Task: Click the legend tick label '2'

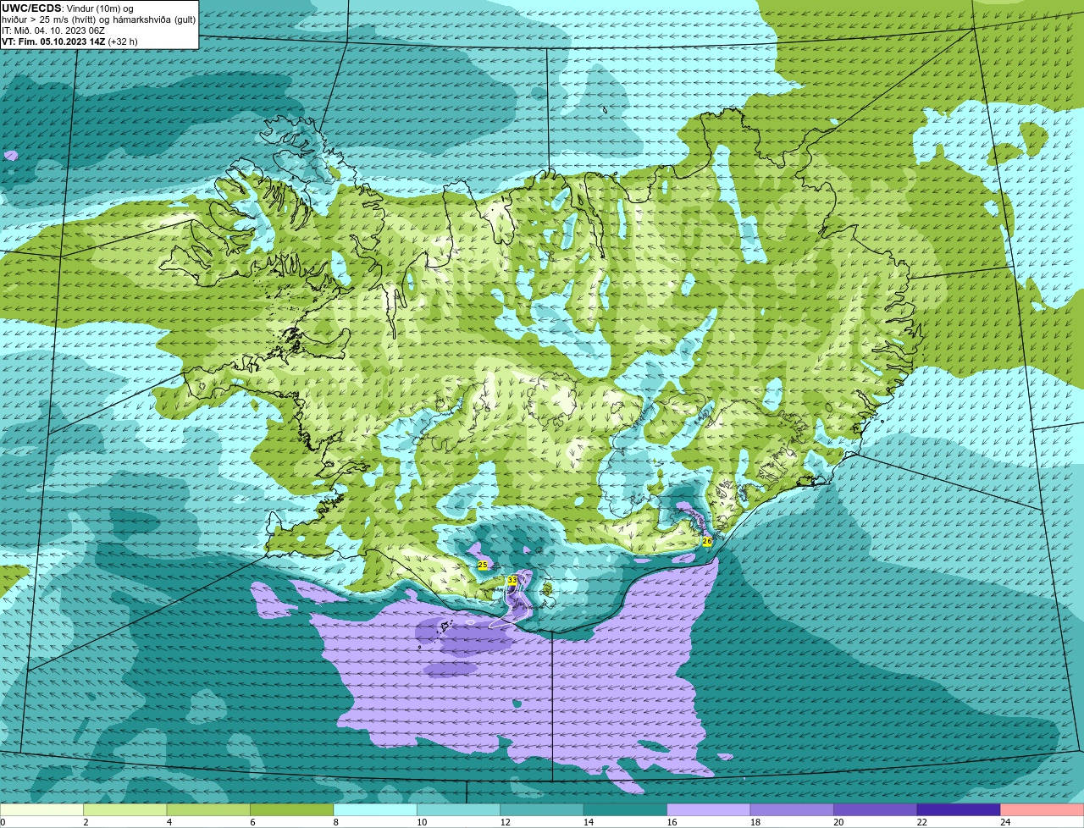Action: pos(86,822)
